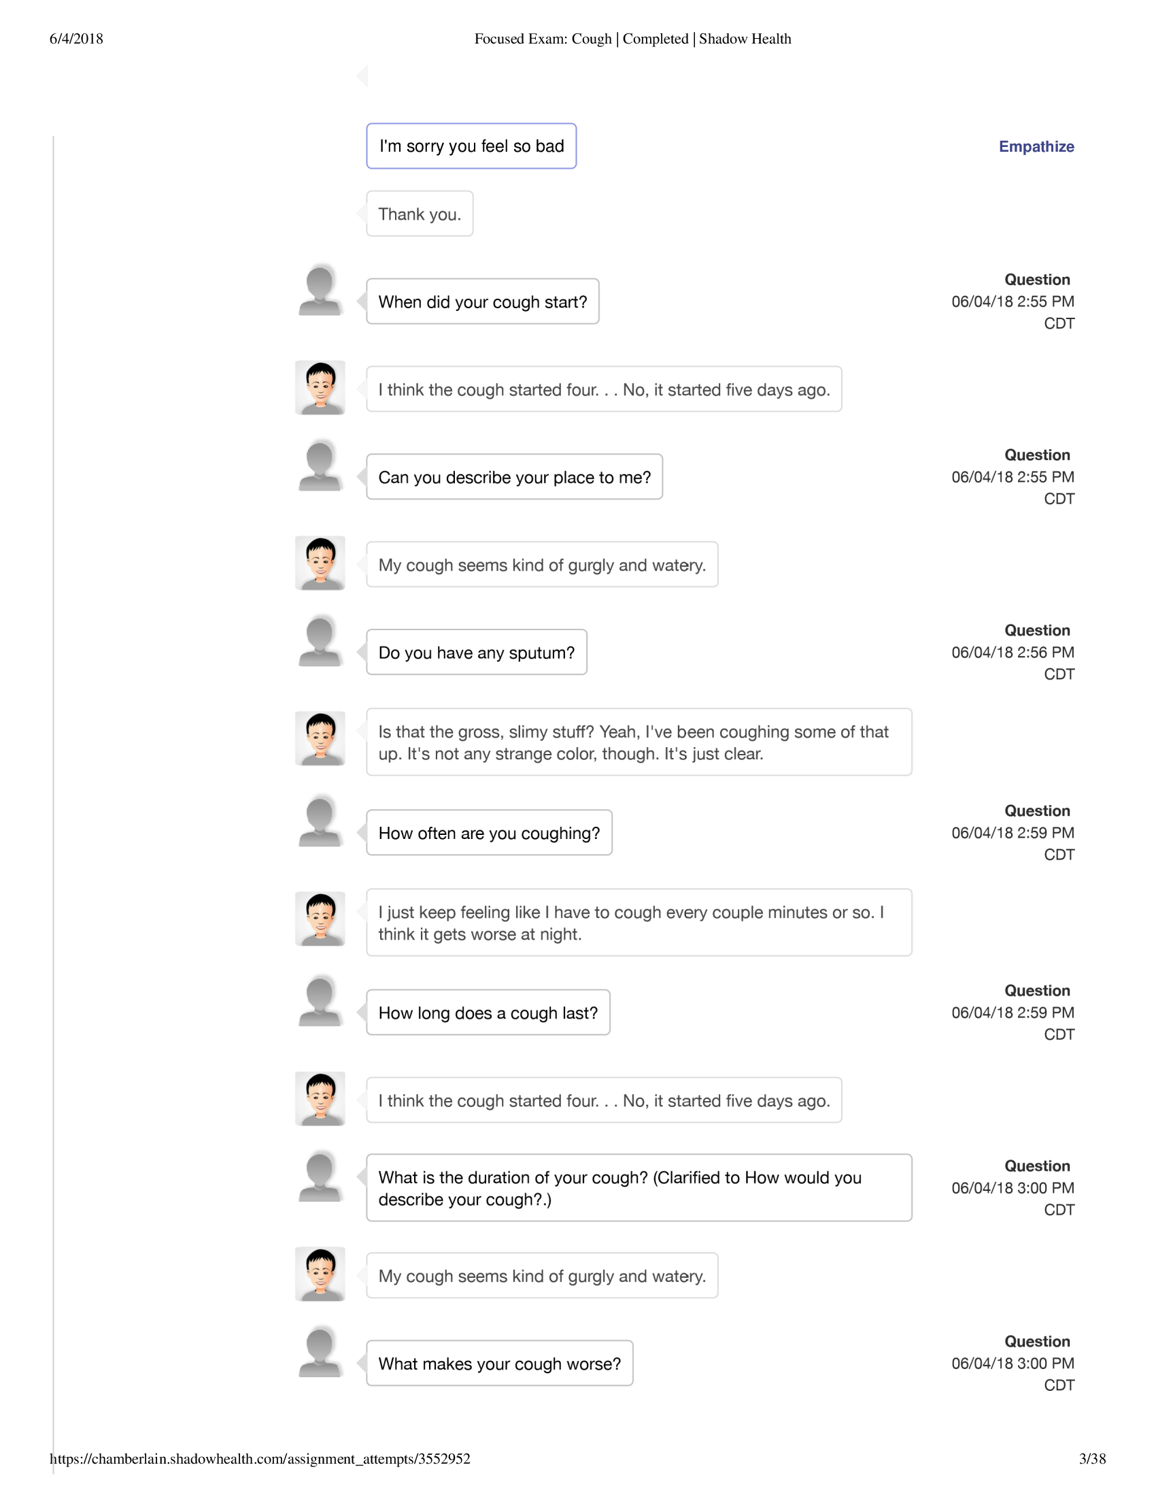Click the gray user avatar beside "Do you have any sputum?"
1156x1497 pixels.
pos(320,642)
